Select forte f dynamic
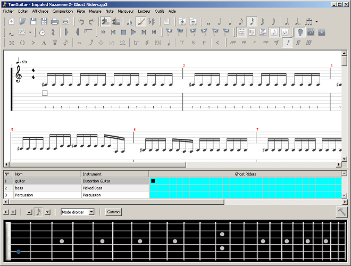The width and height of the screenshot is (351, 266). point(288,43)
